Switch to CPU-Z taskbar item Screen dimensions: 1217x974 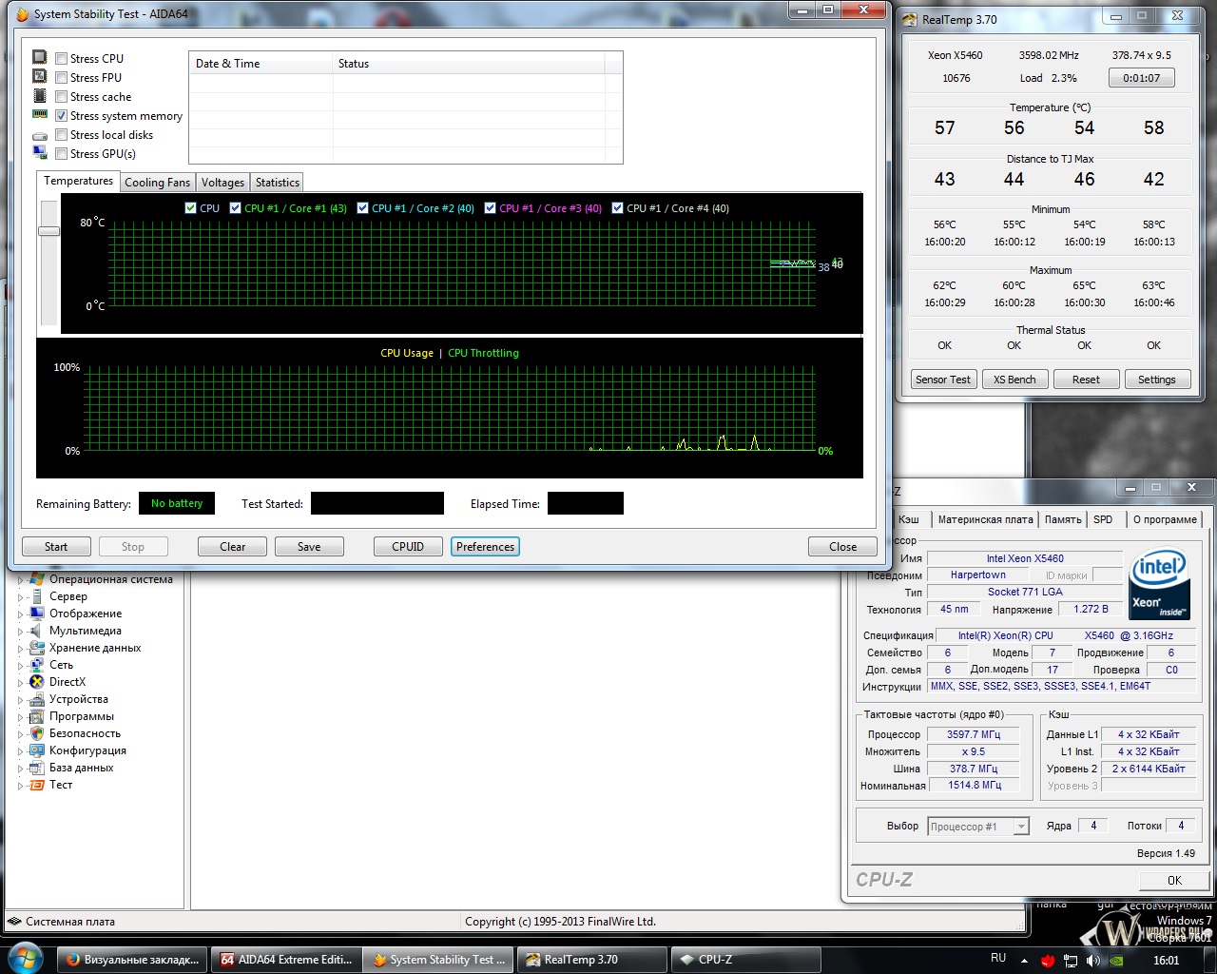[746, 960]
